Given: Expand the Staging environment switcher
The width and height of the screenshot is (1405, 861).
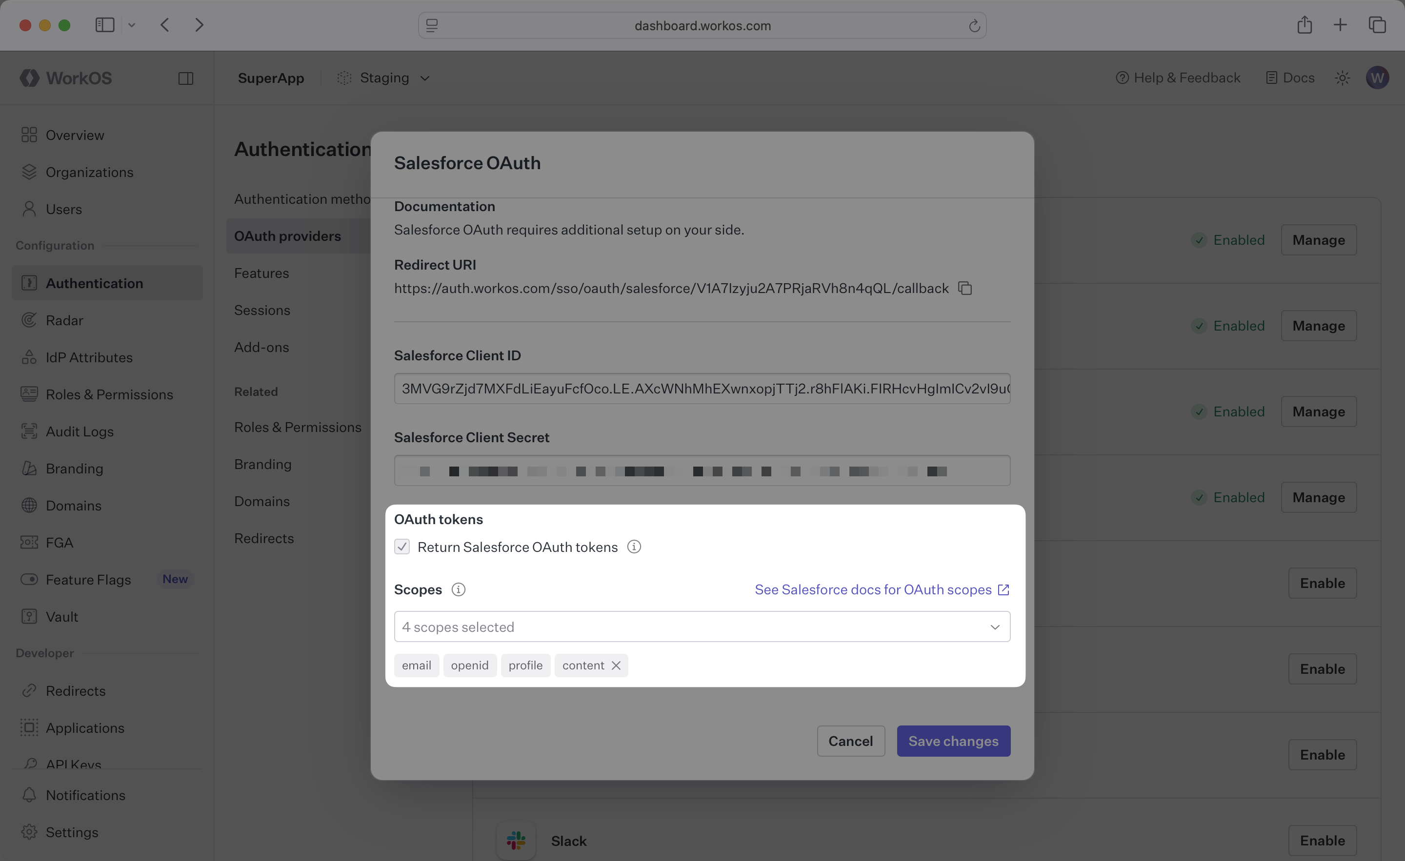Looking at the screenshot, I should pyautogui.click(x=384, y=78).
